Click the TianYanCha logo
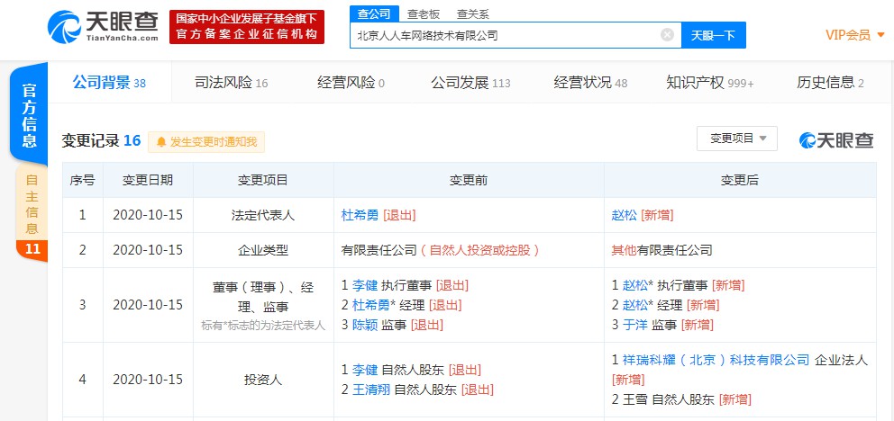 (103, 27)
